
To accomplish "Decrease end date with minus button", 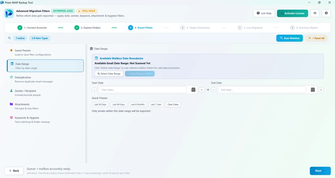I will pos(214,90).
